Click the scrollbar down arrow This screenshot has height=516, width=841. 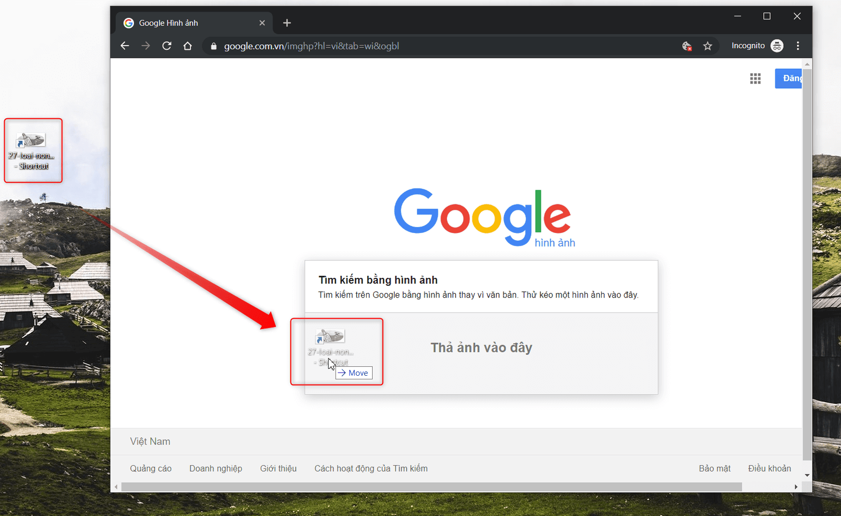click(807, 476)
